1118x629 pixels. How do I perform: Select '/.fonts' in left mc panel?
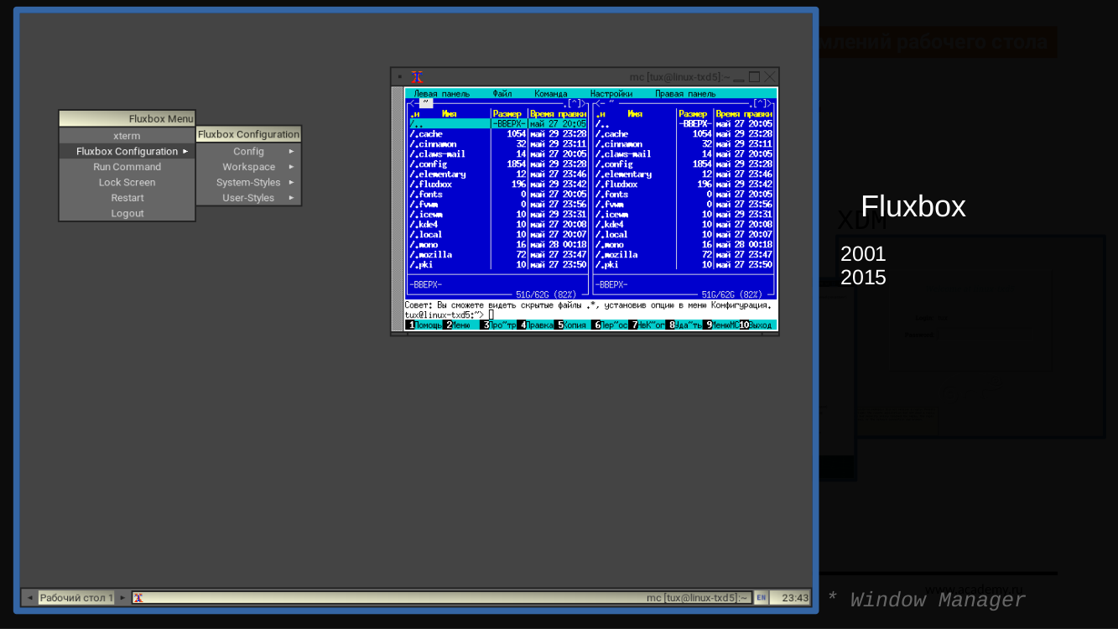[x=498, y=195]
